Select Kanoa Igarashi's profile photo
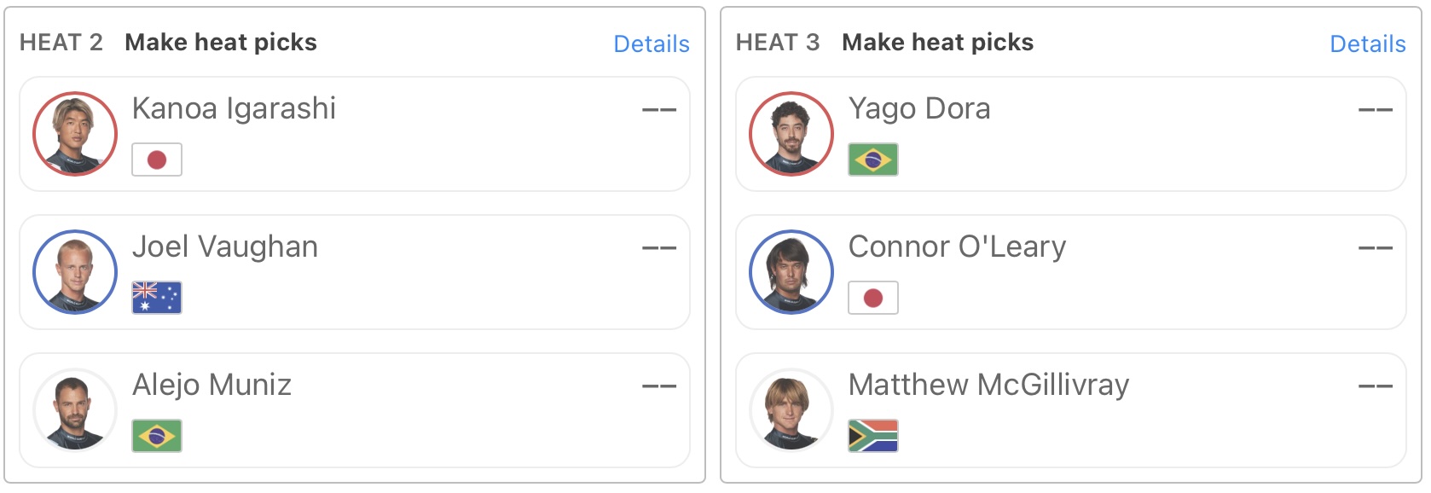The width and height of the screenshot is (1431, 493). point(75,134)
